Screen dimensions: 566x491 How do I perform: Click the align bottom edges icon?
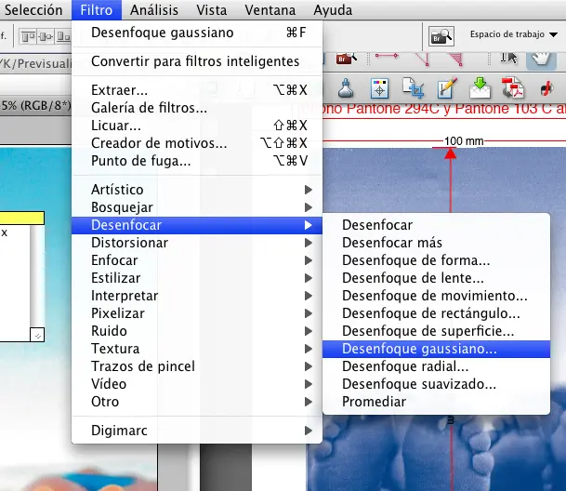pos(63,36)
